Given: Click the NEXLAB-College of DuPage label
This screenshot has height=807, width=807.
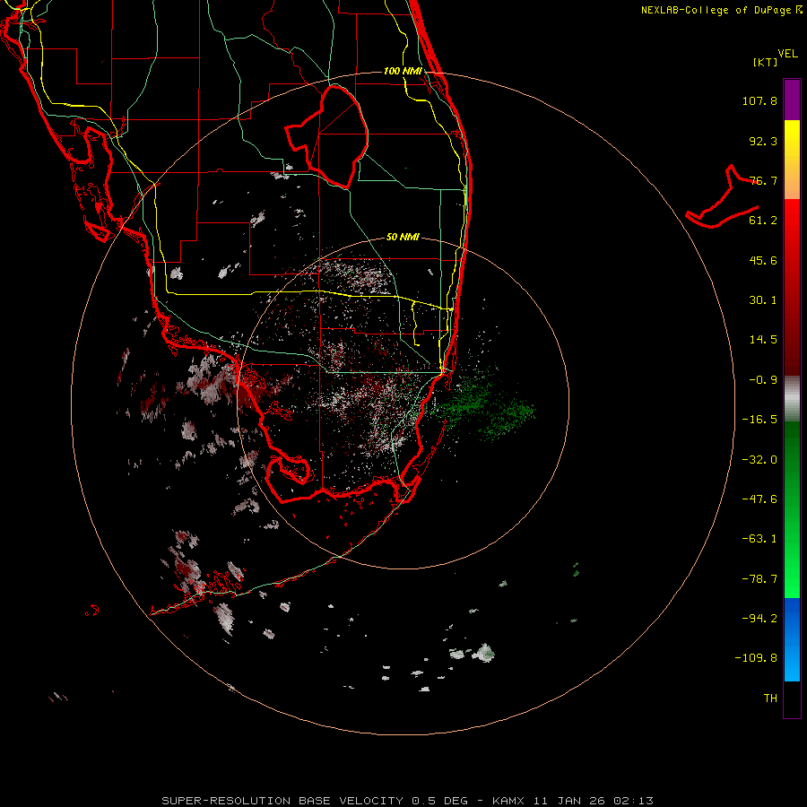Looking at the screenshot, I should (x=722, y=10).
